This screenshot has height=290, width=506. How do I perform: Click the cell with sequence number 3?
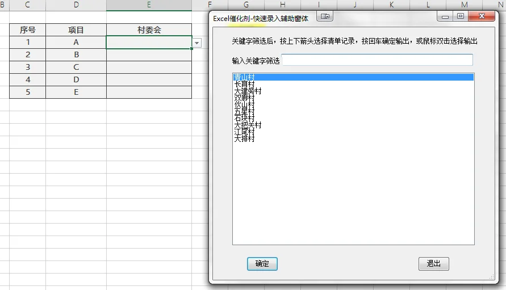(x=27, y=67)
